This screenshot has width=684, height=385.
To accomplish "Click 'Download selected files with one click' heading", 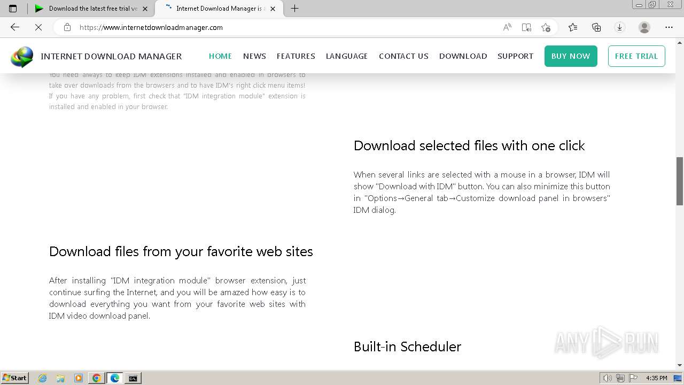I will 469,145.
